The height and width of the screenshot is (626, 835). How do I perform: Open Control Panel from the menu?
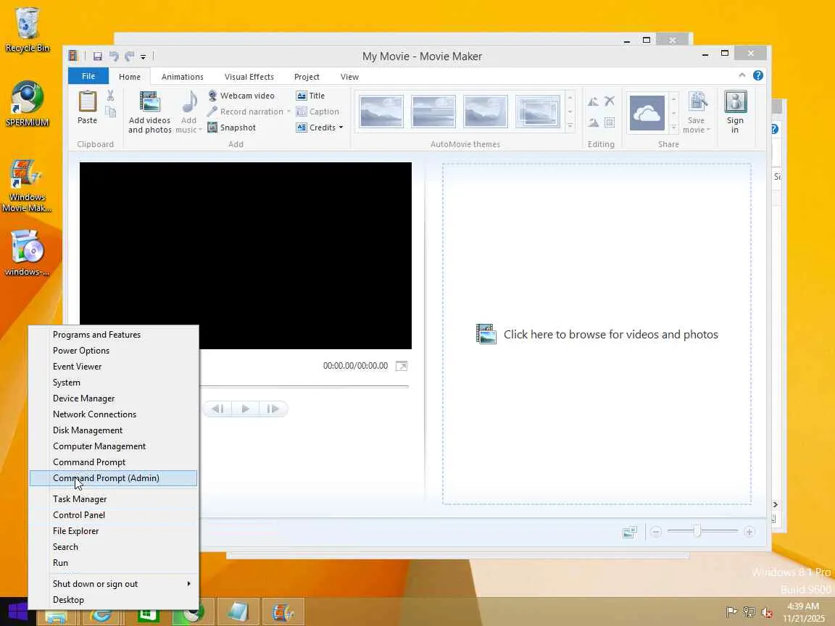tap(113, 514)
